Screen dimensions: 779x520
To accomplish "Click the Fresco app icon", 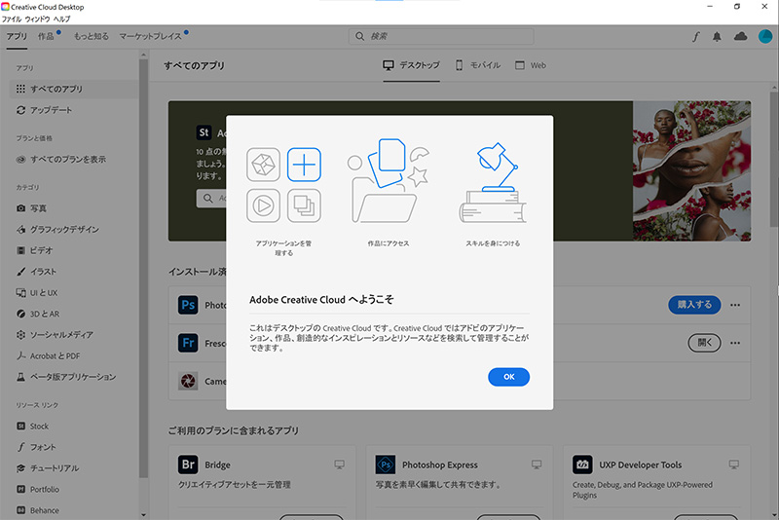I will [189, 343].
